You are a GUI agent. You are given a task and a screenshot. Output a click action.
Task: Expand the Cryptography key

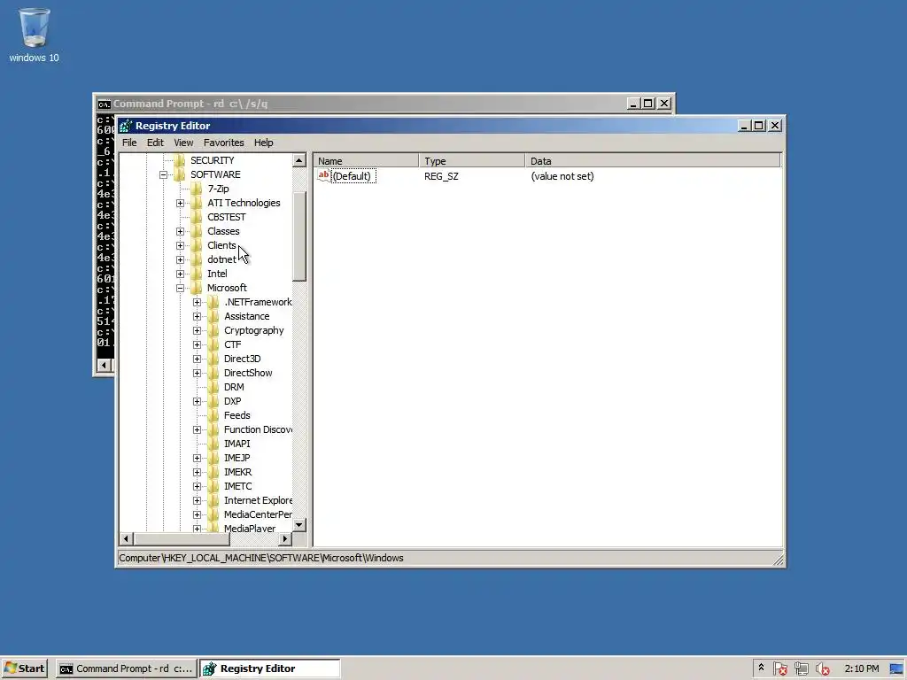coord(198,330)
